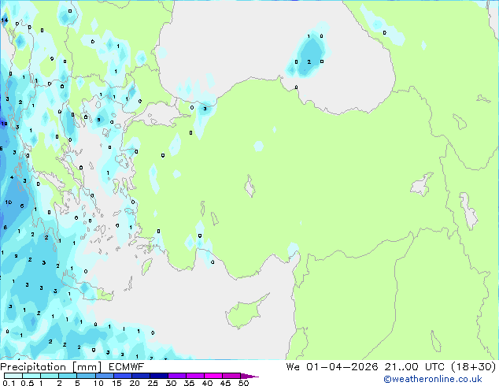Screen dimensions: 499x386
Task: Click the 30–35 mm purple legend box
Action: pyautogui.click(x=177, y=376)
